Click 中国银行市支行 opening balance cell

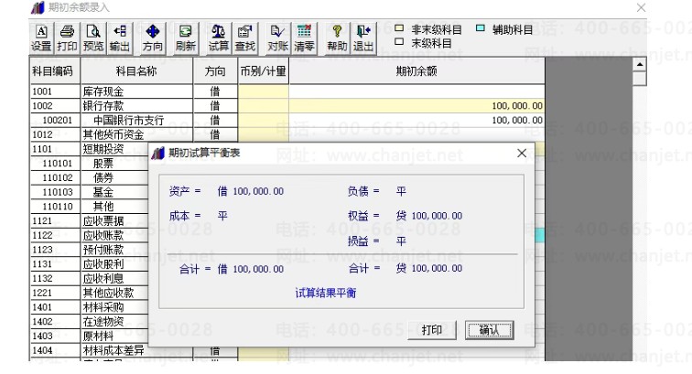click(x=416, y=121)
